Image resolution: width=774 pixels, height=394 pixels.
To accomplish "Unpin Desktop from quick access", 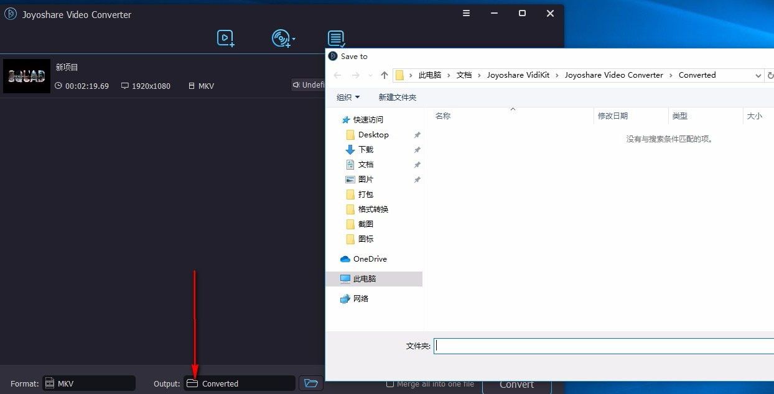I will pos(417,134).
